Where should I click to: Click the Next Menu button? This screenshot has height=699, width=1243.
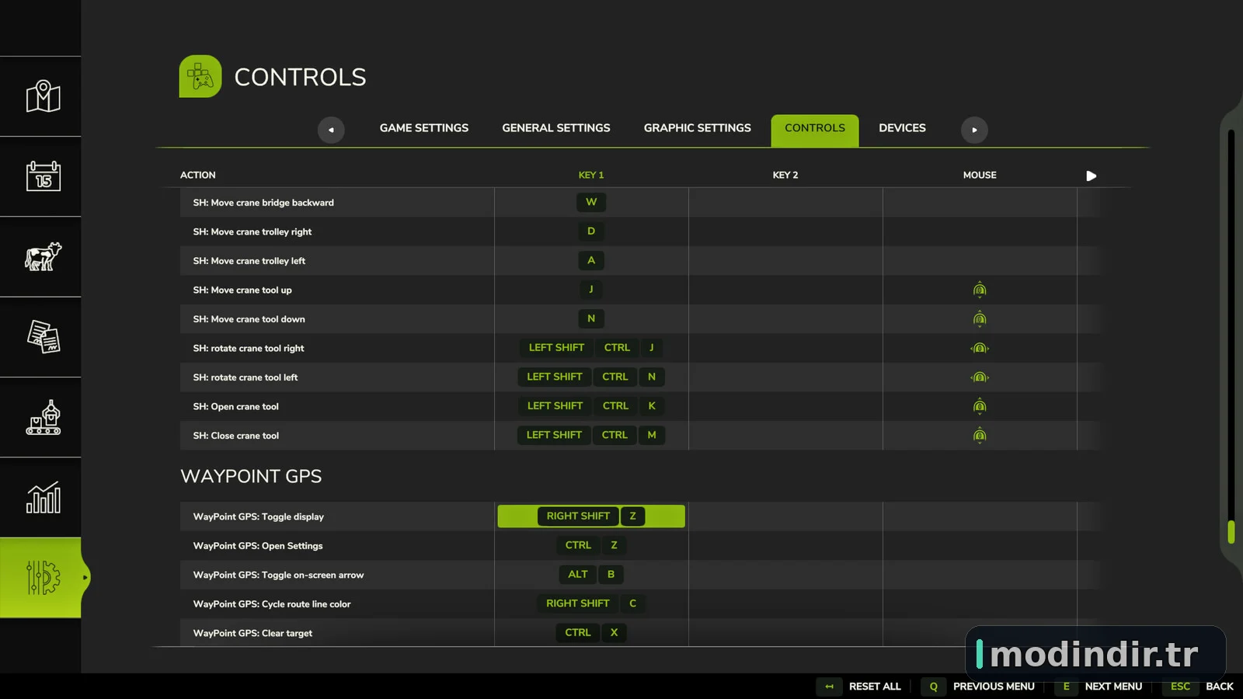pyautogui.click(x=1113, y=687)
